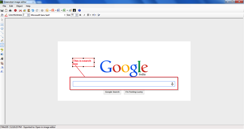Screen dimensions: 244x129
Task: Adjust the Line thickness spinner arrows
Action: tap(29, 15)
